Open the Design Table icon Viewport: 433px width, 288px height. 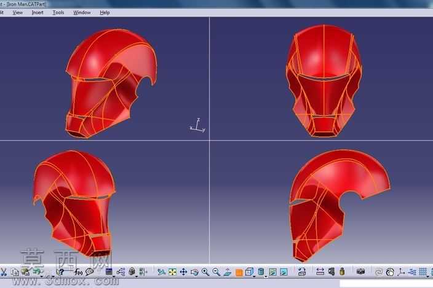coord(109,272)
